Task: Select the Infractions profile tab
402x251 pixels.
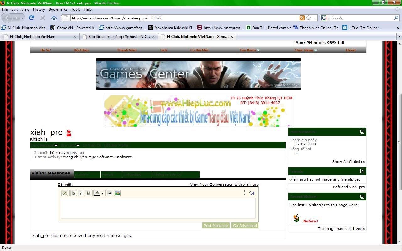Action: pyautogui.click(x=138, y=175)
